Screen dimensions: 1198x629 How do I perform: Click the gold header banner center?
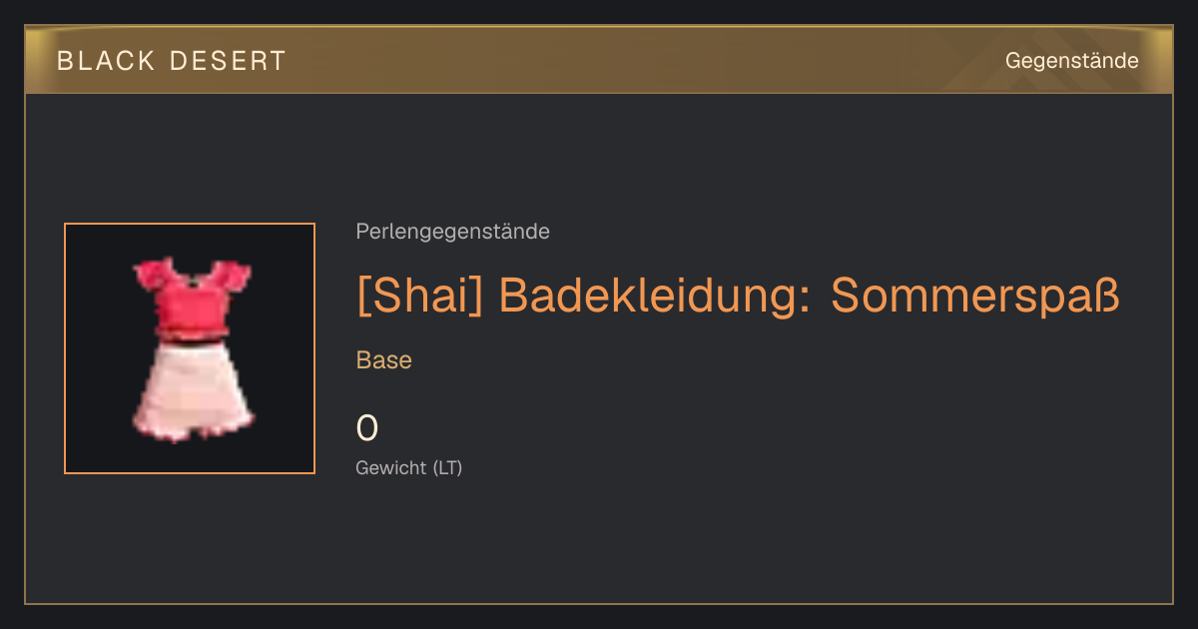[599, 60]
